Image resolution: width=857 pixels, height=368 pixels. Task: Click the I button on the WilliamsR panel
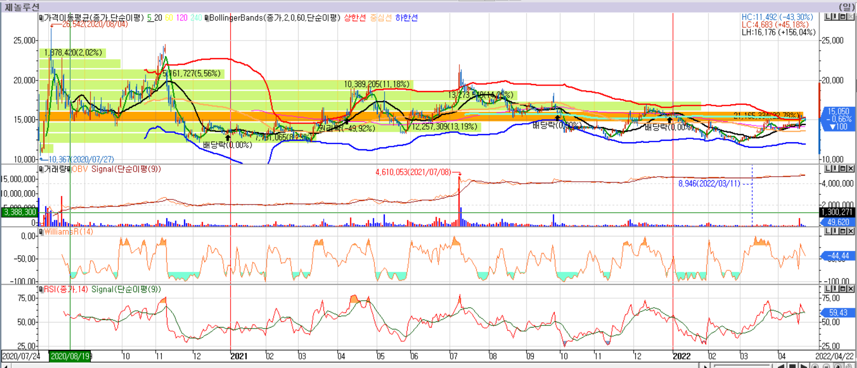point(835,231)
